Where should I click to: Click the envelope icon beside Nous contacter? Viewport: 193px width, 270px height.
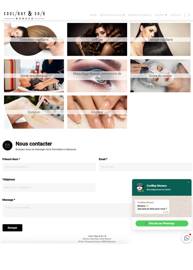(x=7, y=146)
